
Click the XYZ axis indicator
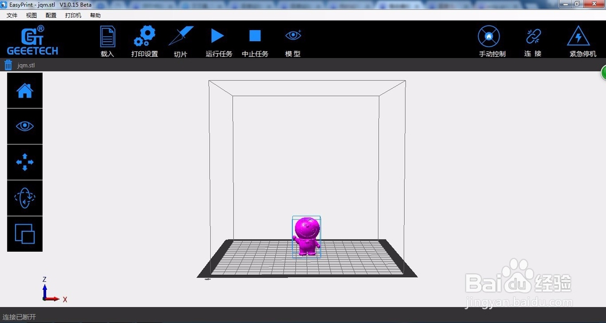click(x=53, y=289)
